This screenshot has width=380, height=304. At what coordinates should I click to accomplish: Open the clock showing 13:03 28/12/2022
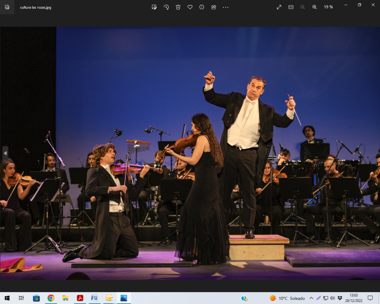point(354,298)
